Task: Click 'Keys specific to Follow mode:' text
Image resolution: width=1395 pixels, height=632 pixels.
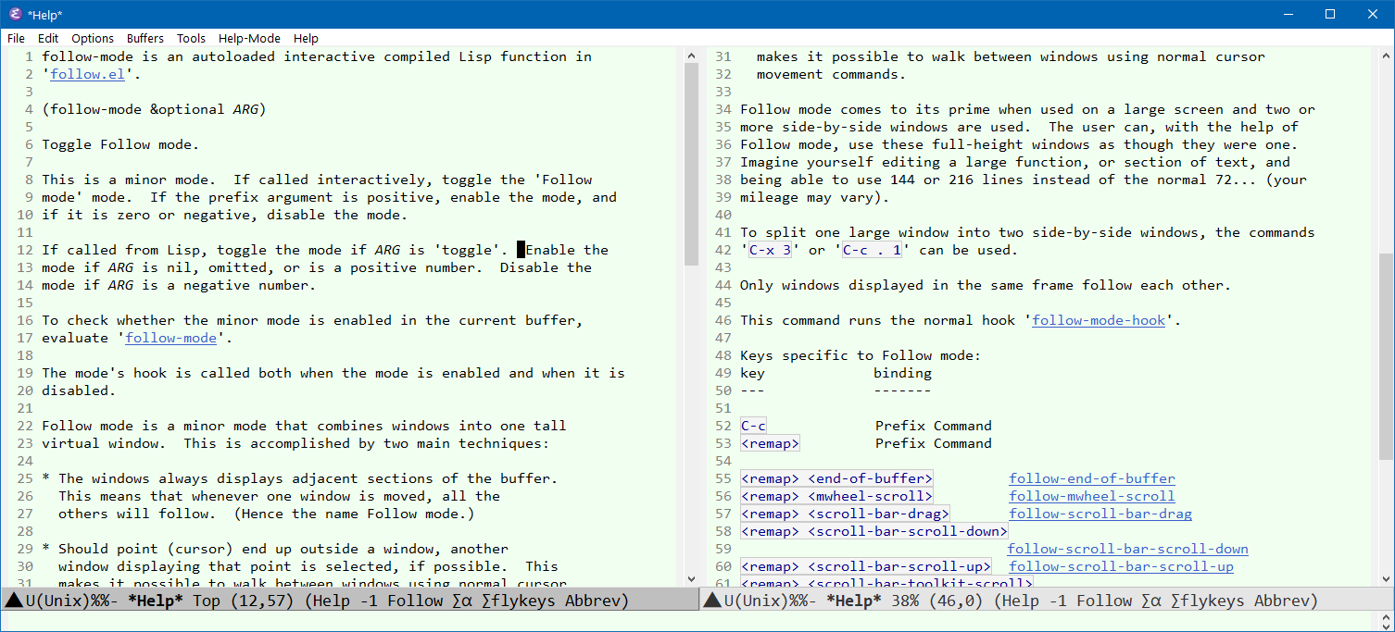Action: click(x=861, y=355)
